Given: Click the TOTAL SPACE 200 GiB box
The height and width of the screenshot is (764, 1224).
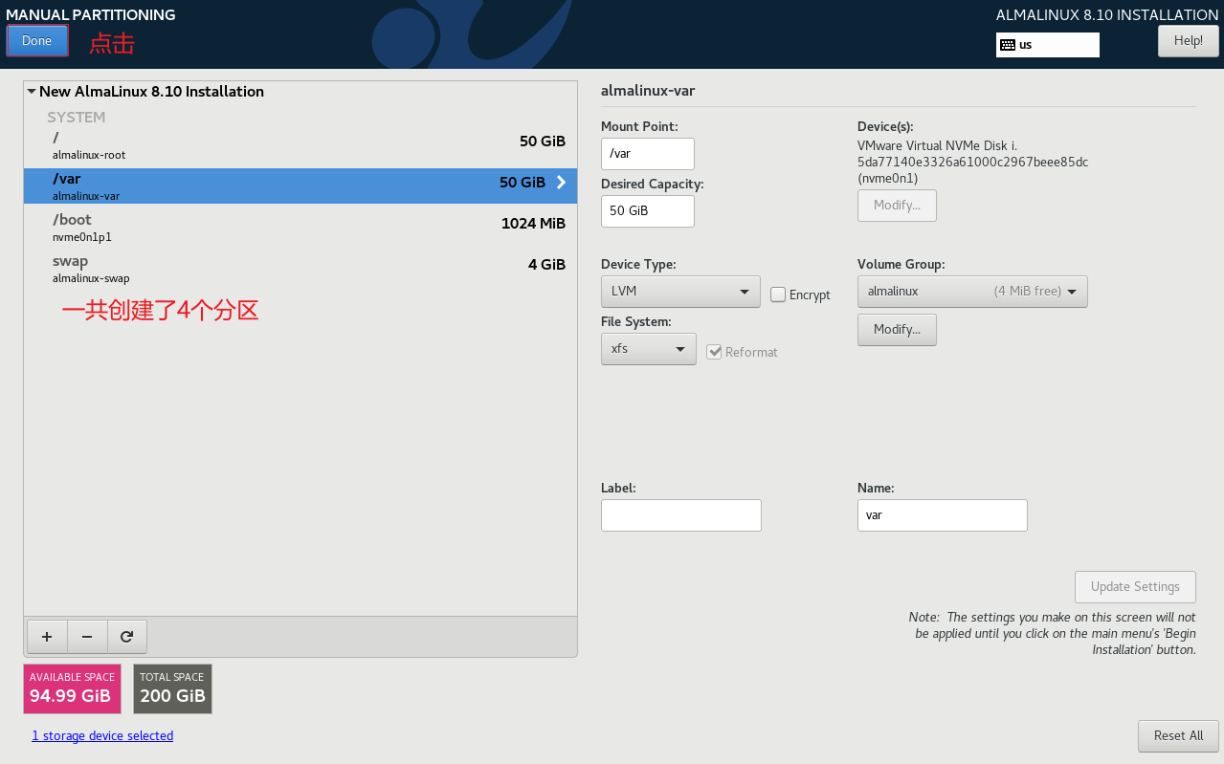Looking at the screenshot, I should pos(172,688).
